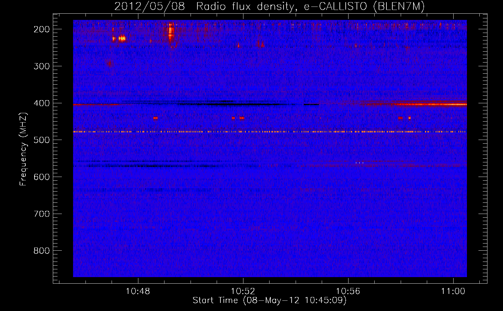The width and height of the screenshot is (503, 311).
Task: Click the 700 frequency tick label
Action: [42, 214]
